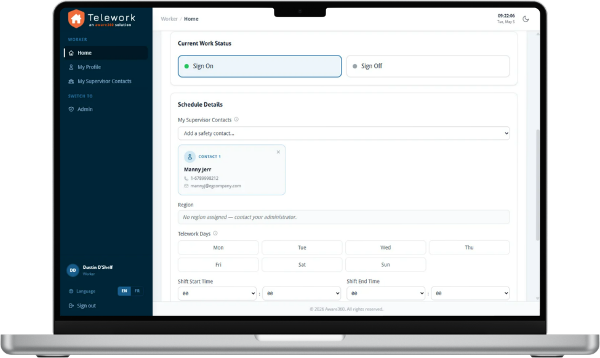This screenshot has height=358, width=600.
Task: Click the Worker breadcrumb link
Action: click(169, 18)
